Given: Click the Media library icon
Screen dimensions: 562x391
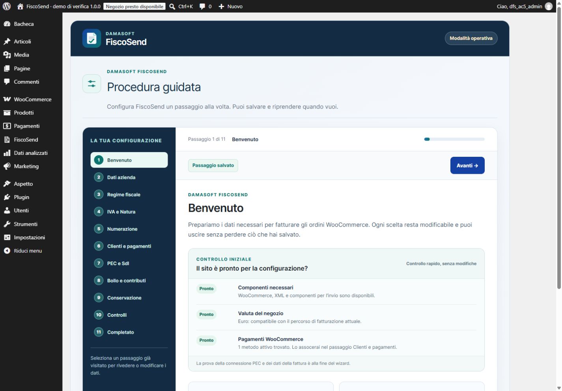Looking at the screenshot, I should point(7,55).
